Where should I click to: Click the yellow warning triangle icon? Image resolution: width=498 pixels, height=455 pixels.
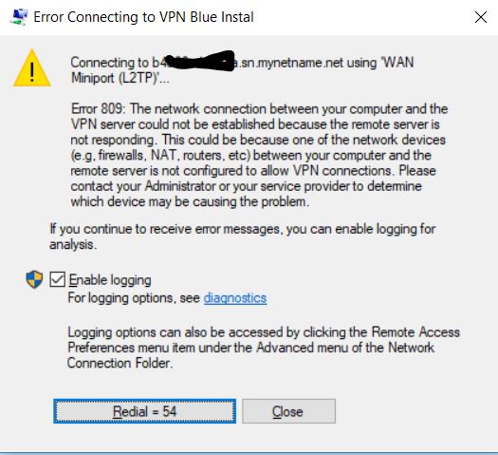(x=31, y=68)
